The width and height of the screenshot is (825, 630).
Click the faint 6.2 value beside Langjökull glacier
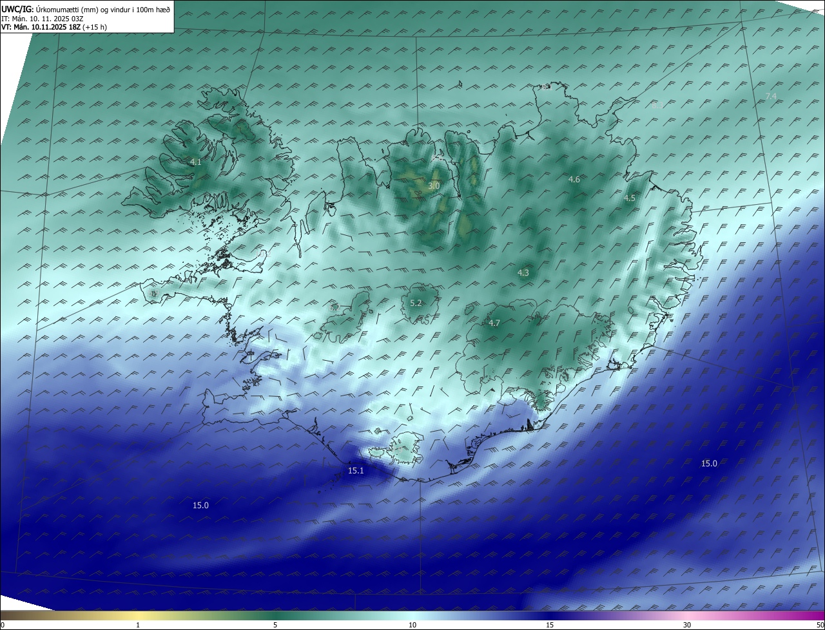[335, 308]
